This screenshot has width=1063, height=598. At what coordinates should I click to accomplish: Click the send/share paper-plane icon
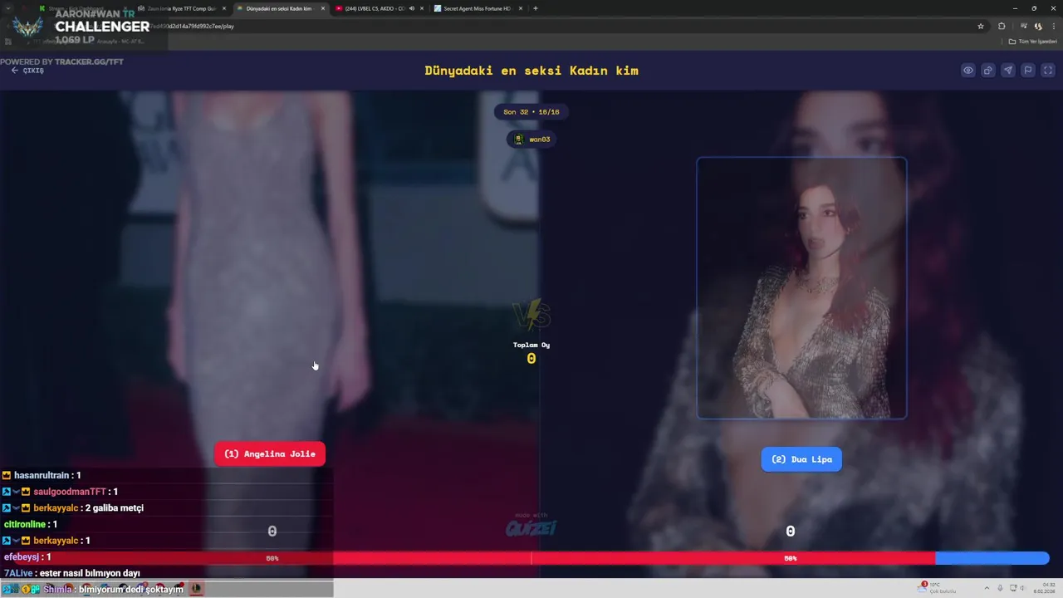(1008, 71)
